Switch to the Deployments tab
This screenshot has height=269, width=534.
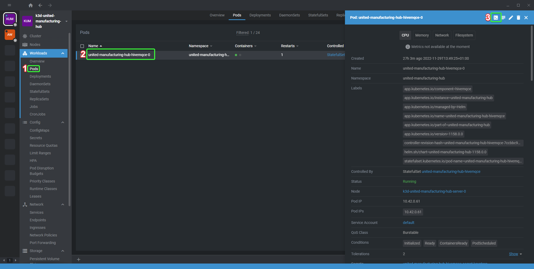pyautogui.click(x=260, y=15)
